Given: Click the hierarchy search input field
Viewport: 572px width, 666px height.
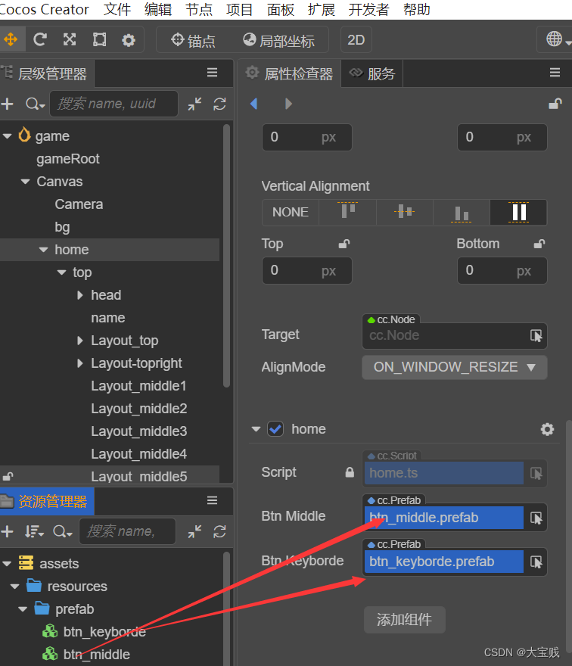Looking at the screenshot, I should pyautogui.click(x=113, y=104).
